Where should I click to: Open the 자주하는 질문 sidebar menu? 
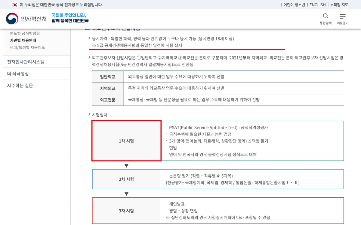click(x=37, y=85)
